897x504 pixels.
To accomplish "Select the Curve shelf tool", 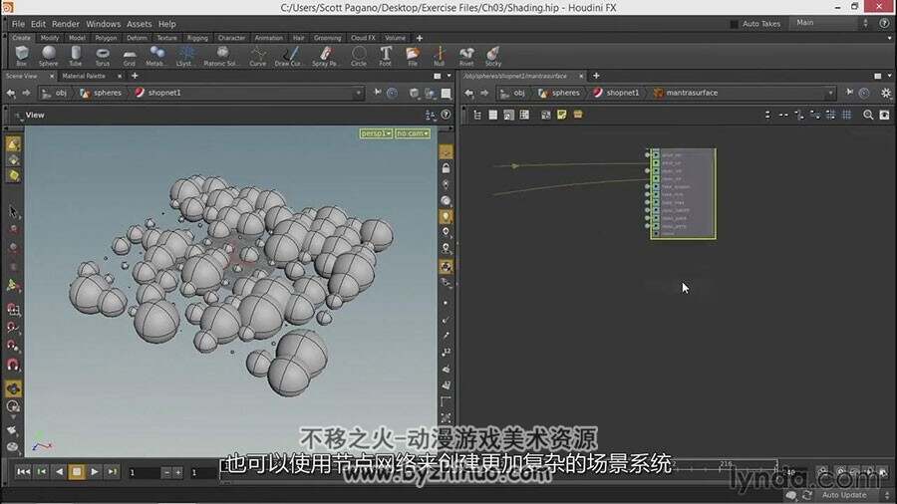I will [x=258, y=56].
